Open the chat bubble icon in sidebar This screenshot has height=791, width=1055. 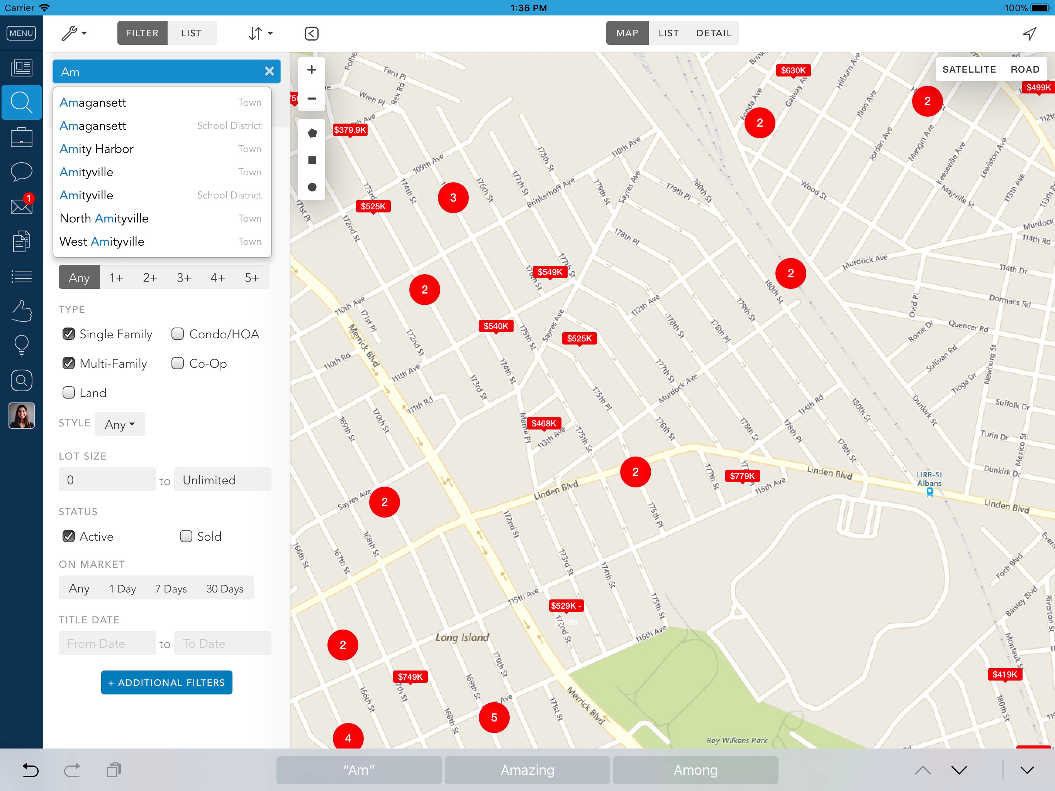[22, 171]
